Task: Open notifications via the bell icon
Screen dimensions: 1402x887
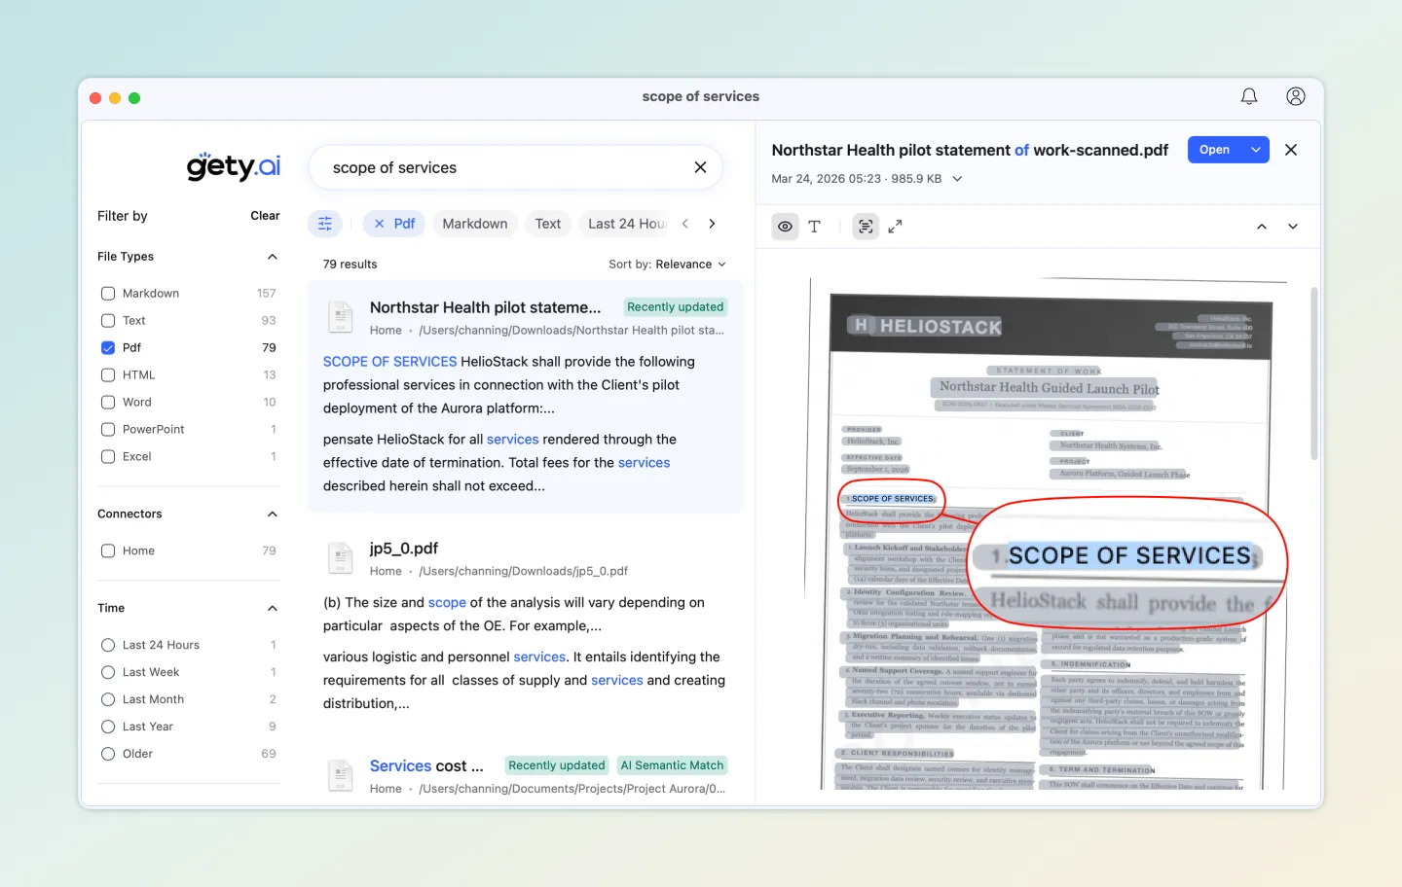Action: pyautogui.click(x=1249, y=95)
